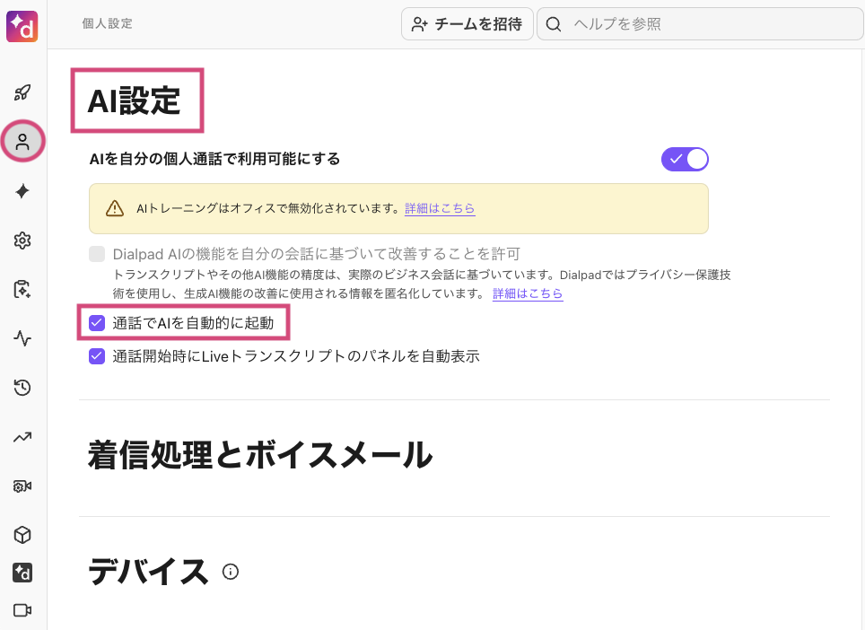Click the Dialpad logo in the sidebar
This screenshot has width=865, height=630.
point(22,26)
